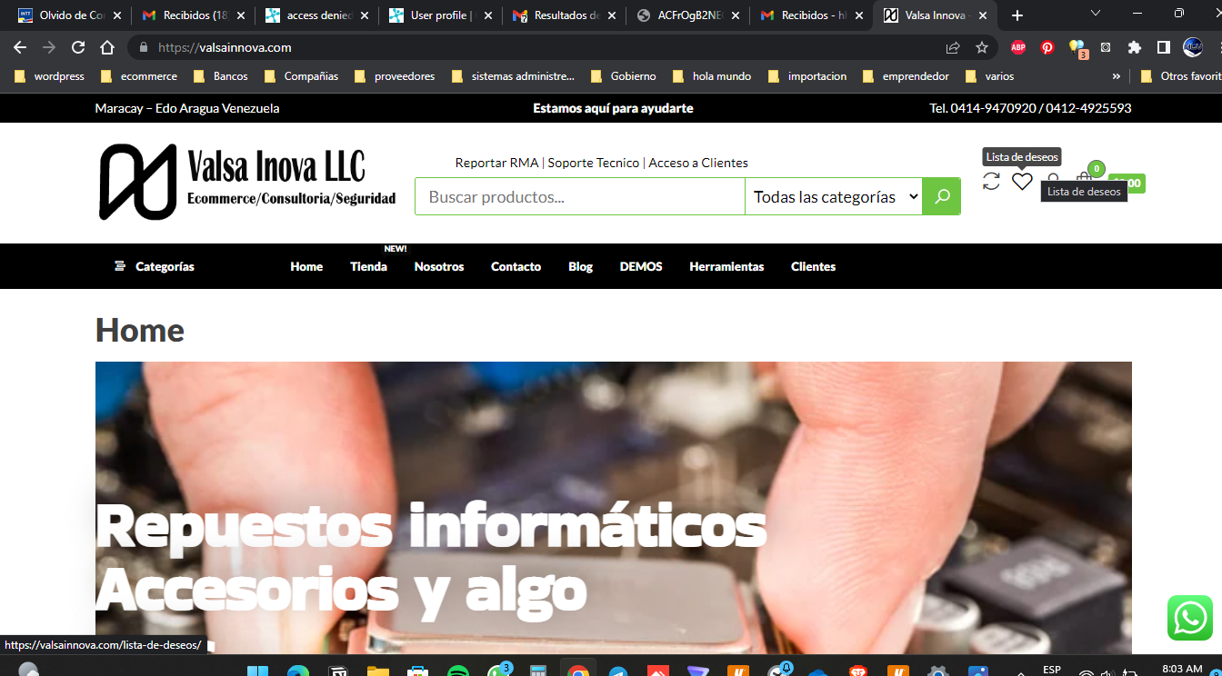The height and width of the screenshot is (676, 1222).
Task: Open the wishlist heart icon
Action: [1022, 182]
